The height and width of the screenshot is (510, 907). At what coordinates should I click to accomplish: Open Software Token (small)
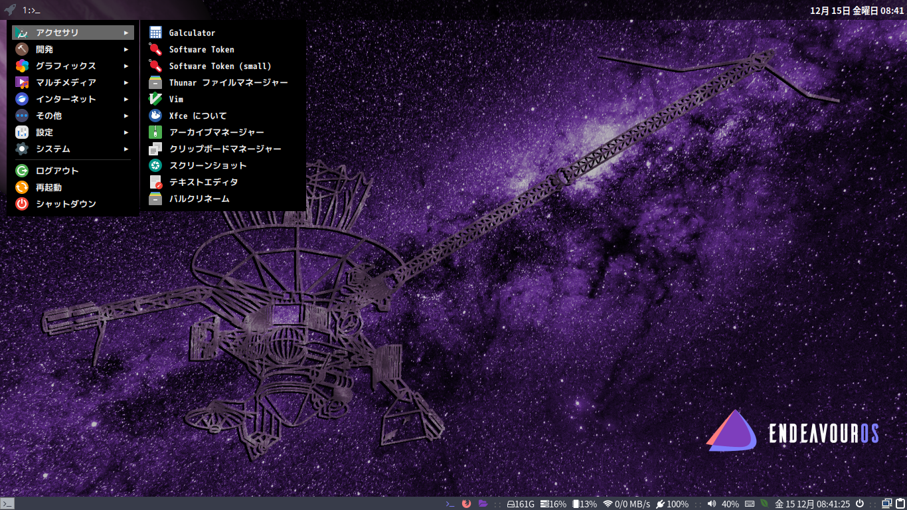(x=222, y=66)
